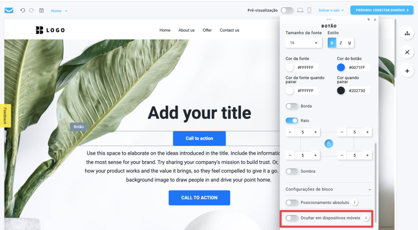418x230 pixels.
Task: Undo the last edit
Action: tap(23, 10)
